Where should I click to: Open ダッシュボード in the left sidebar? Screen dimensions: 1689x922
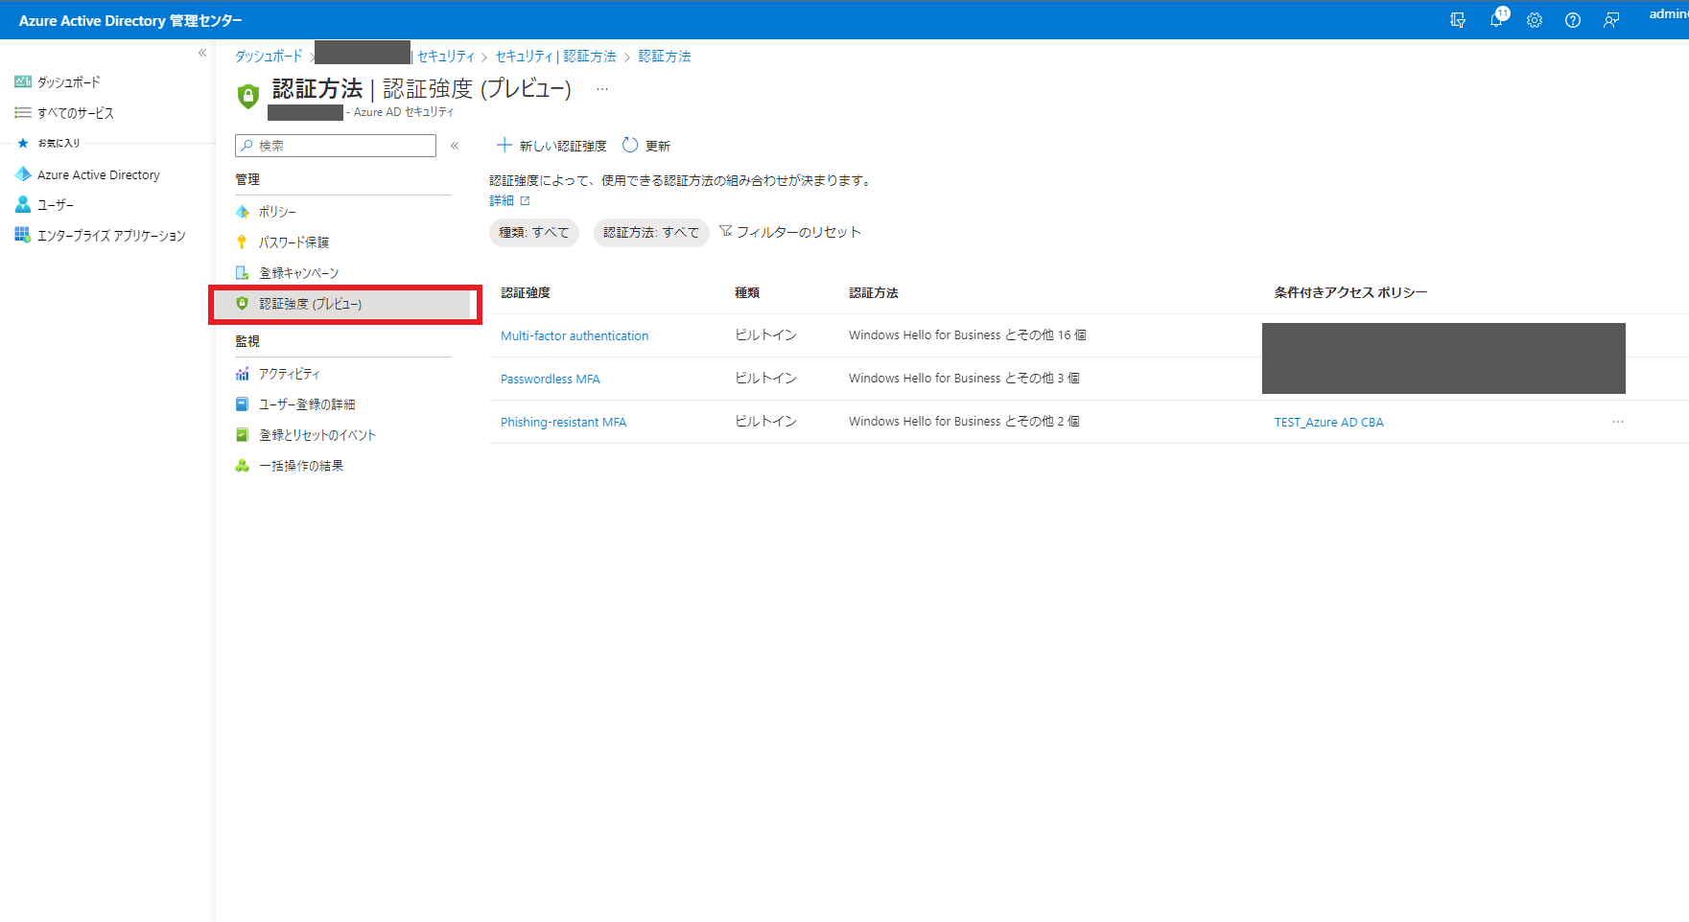69,82
